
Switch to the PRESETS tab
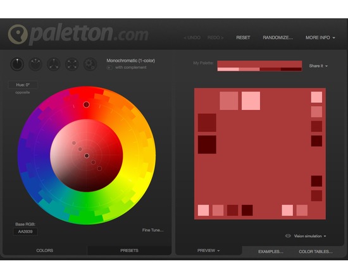[129, 250]
